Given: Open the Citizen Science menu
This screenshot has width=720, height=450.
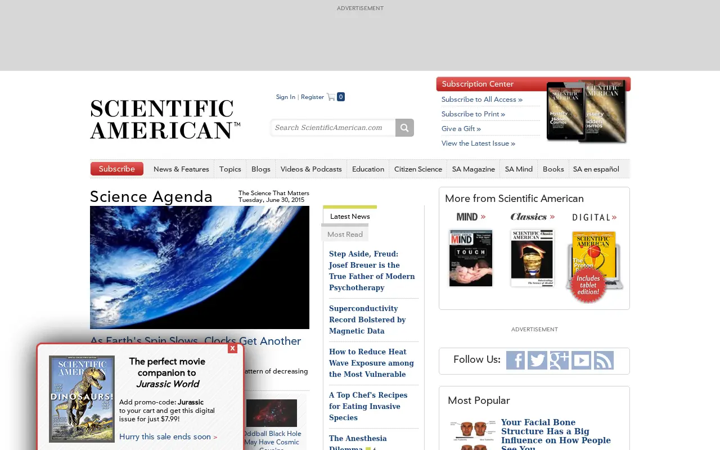Looking at the screenshot, I should click(418, 169).
